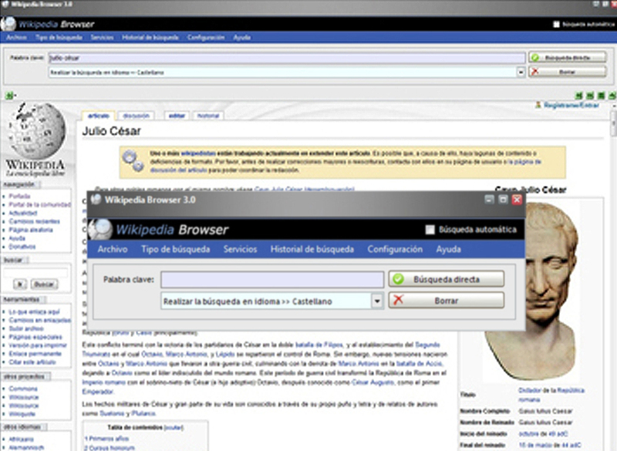This screenshot has height=451, width=617.
Task: Open Historial de búsqueda menu in foreground window
Action: pos(312,249)
